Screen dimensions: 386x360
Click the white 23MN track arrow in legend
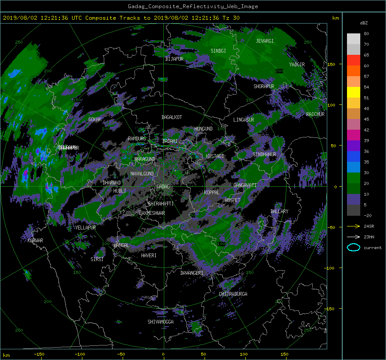(x=353, y=237)
